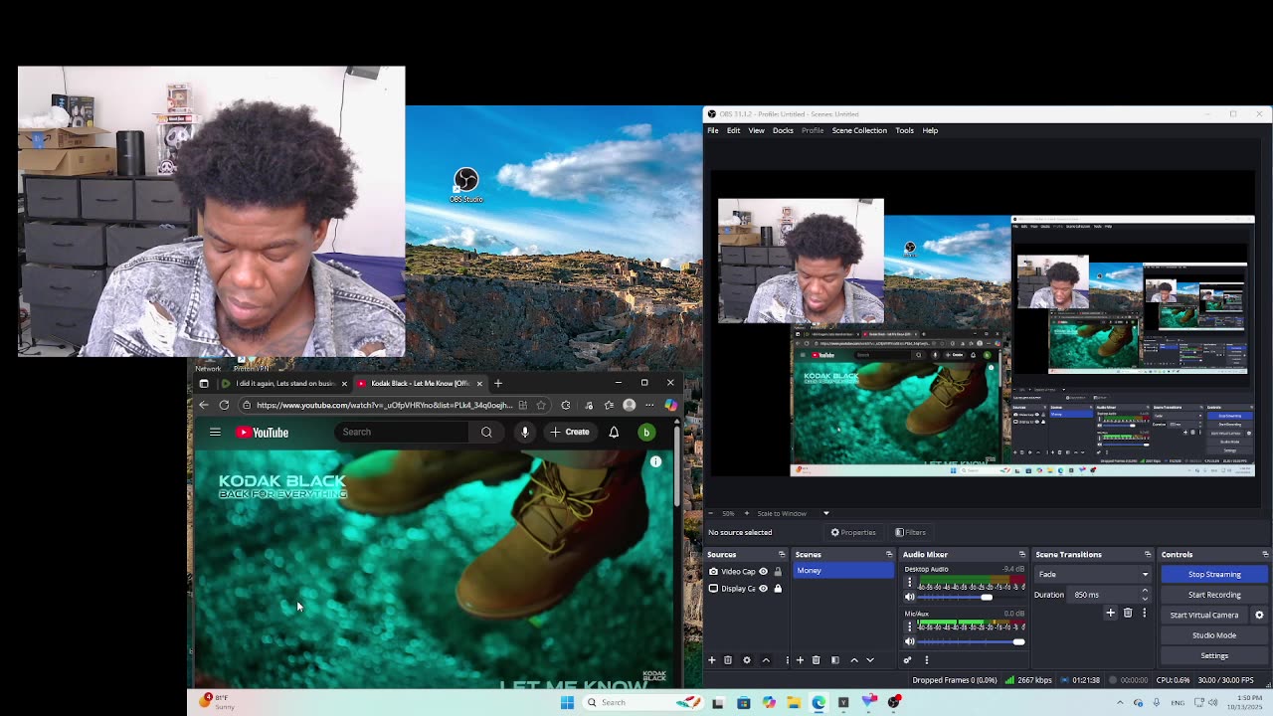
Task: Click the Windows Start button
Action: (x=567, y=702)
